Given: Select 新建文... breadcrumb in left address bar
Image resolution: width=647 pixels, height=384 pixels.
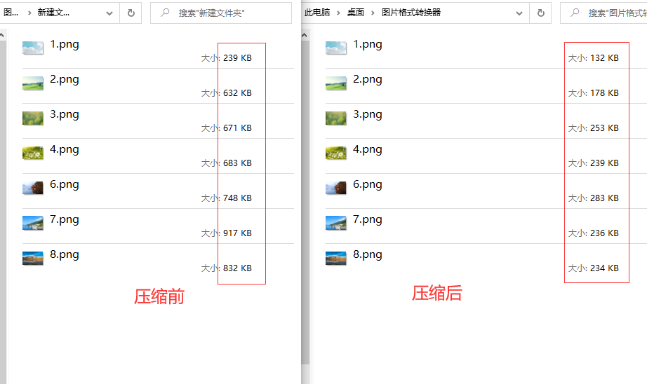Looking at the screenshot, I should click(53, 13).
